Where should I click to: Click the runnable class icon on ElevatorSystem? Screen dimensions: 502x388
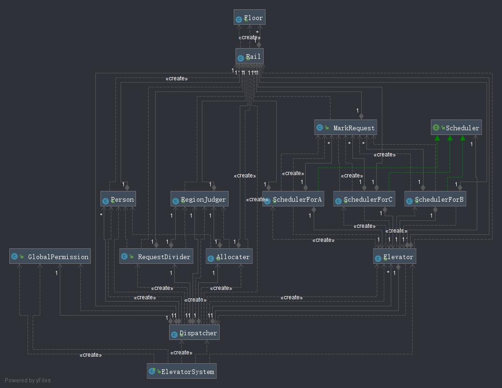[152, 371]
